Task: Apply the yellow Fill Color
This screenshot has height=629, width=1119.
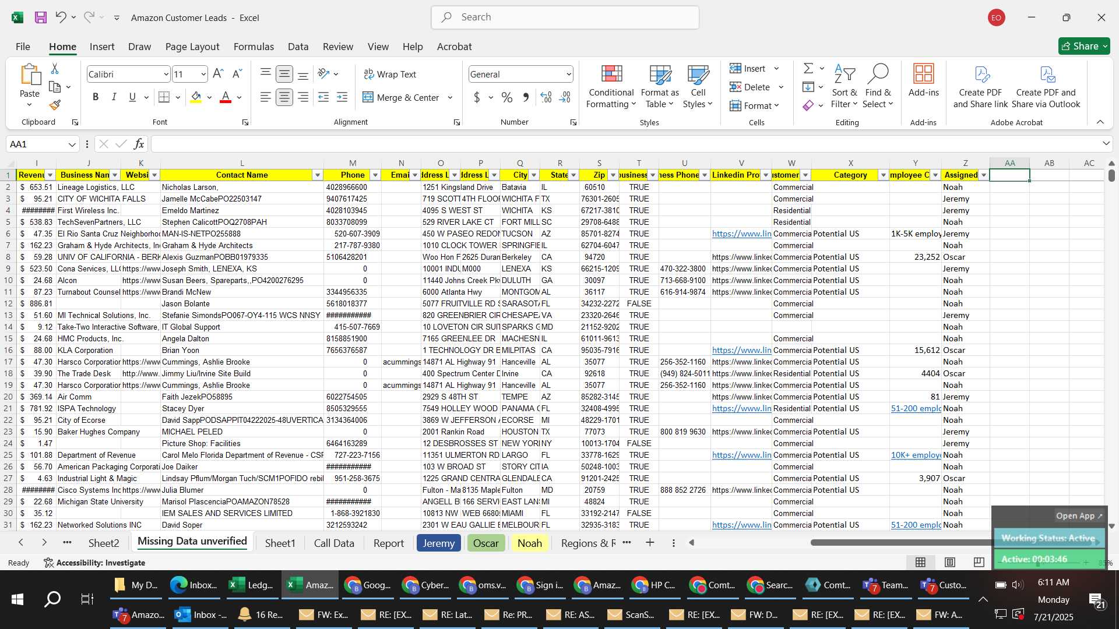Action: tap(196, 97)
